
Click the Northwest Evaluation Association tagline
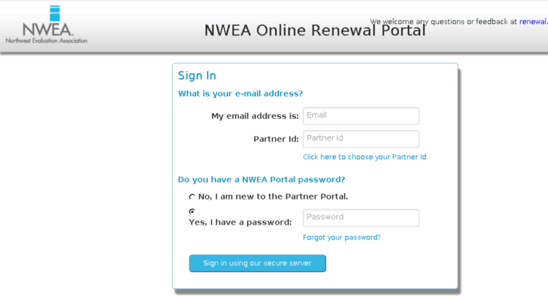coord(47,41)
